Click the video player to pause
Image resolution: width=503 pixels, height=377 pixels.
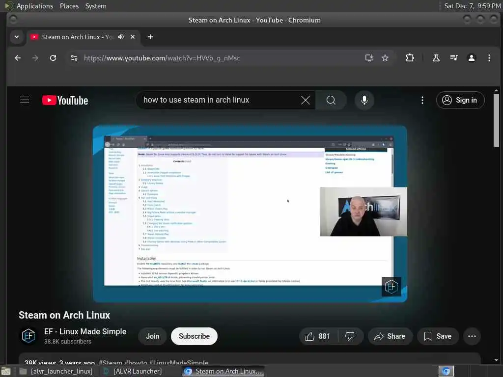tap(250, 214)
